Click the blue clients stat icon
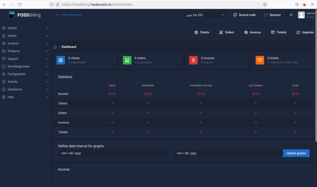 point(61,60)
